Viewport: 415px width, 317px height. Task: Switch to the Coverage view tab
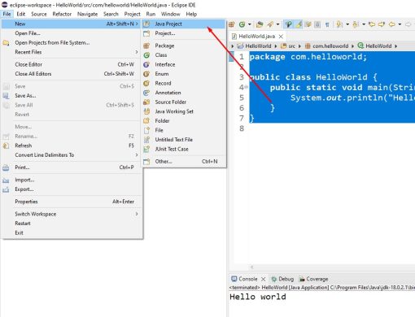(313, 279)
